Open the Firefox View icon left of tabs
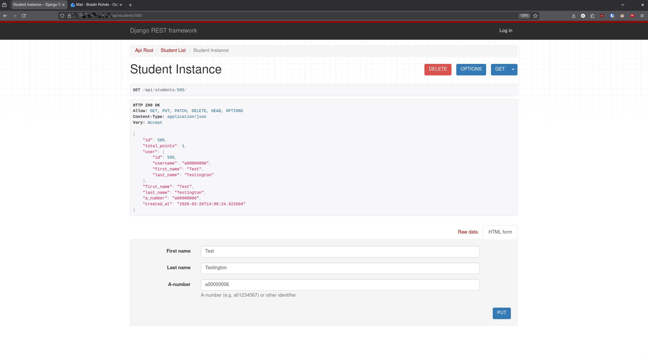The width and height of the screenshot is (648, 355). pos(4,5)
